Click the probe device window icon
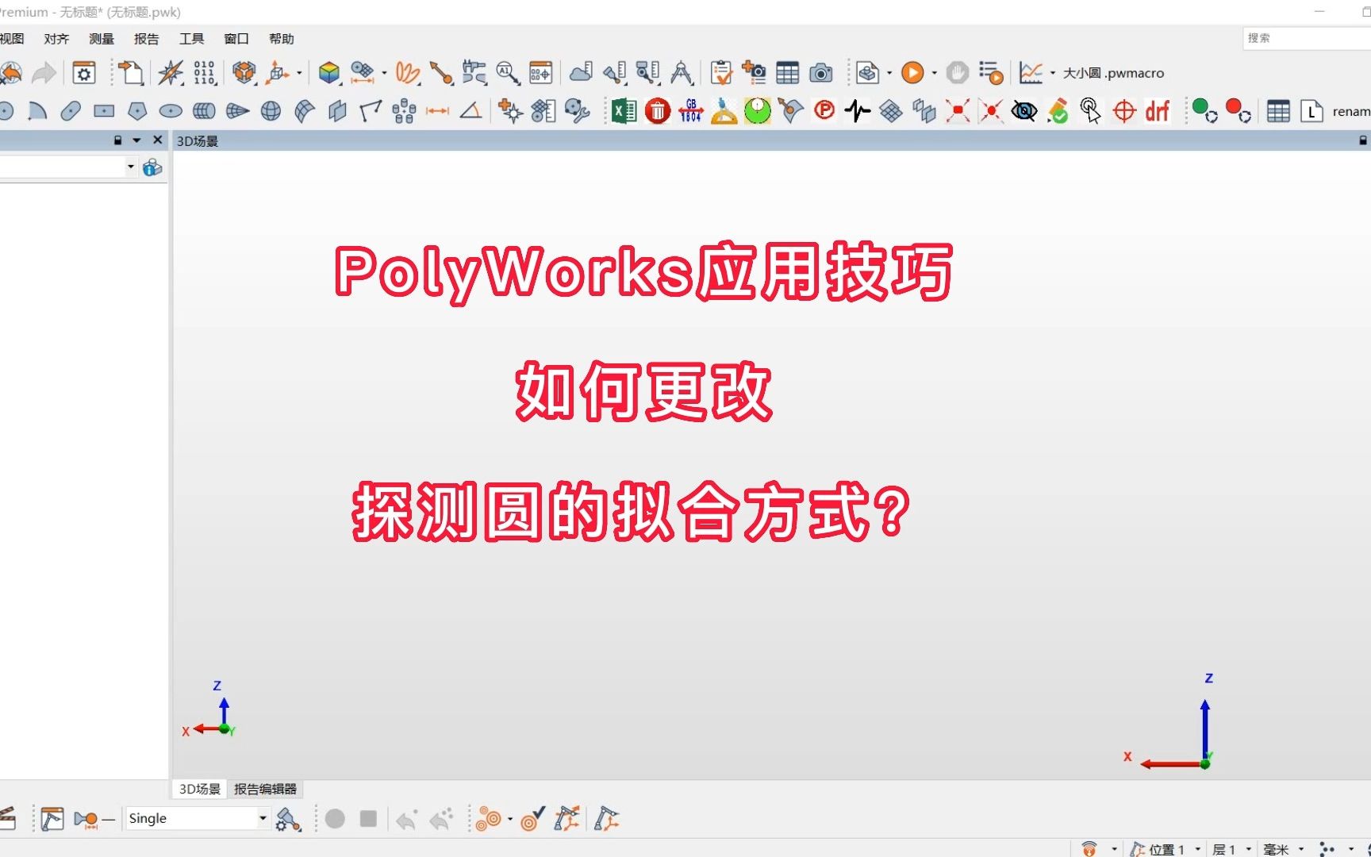Viewport: 1371px width, 857px height. (x=52, y=818)
